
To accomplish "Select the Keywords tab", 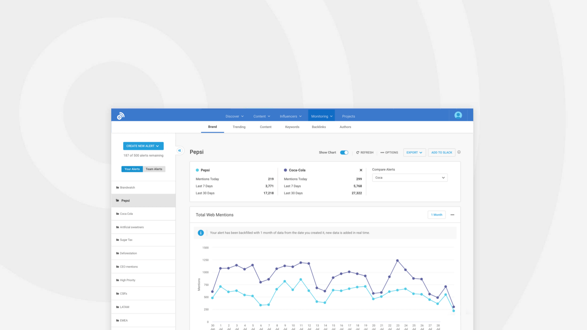I will (292, 127).
